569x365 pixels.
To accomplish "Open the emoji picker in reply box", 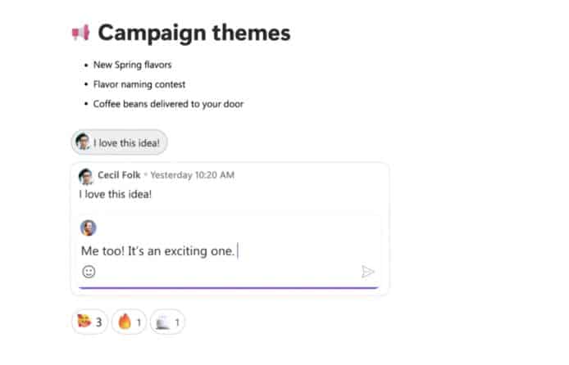I will tap(89, 272).
